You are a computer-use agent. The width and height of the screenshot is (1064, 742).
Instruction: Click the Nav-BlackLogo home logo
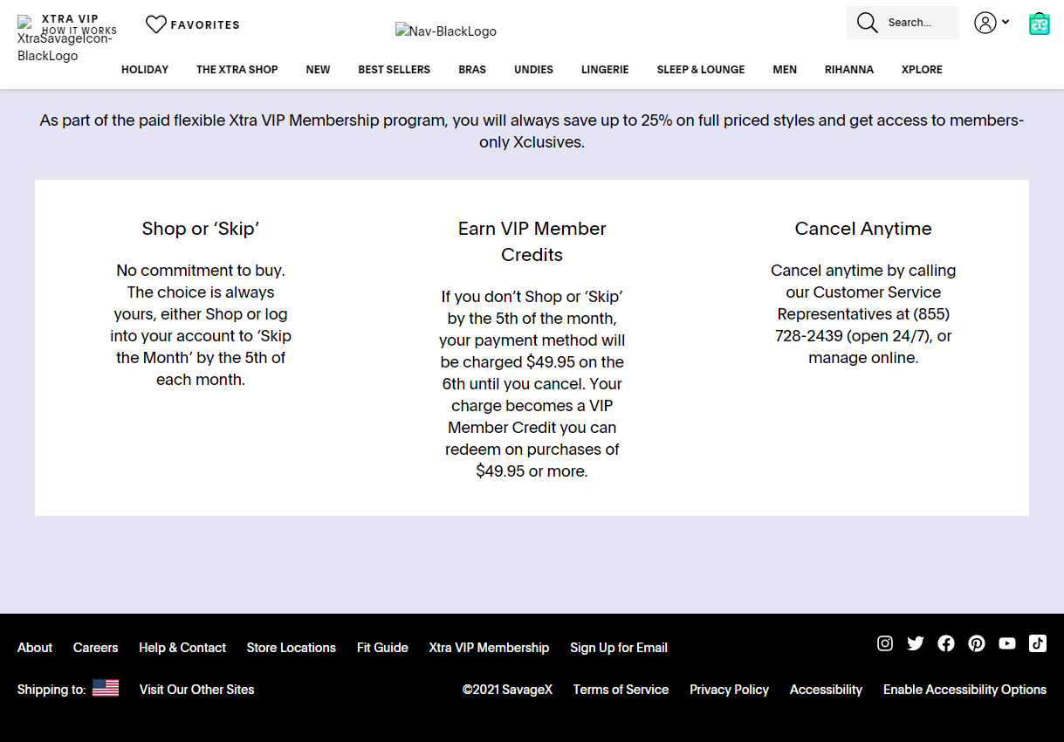pyautogui.click(x=446, y=31)
